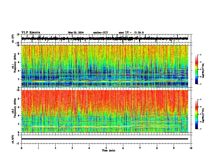Click the "2" kHz tick on ch.2 spectrogram axis
215x166 pixels.
pyautogui.click(x=19, y=124)
